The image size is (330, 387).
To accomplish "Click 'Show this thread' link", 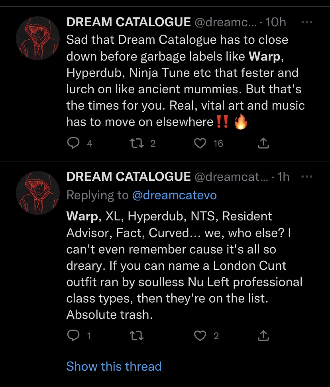I will 114,366.
